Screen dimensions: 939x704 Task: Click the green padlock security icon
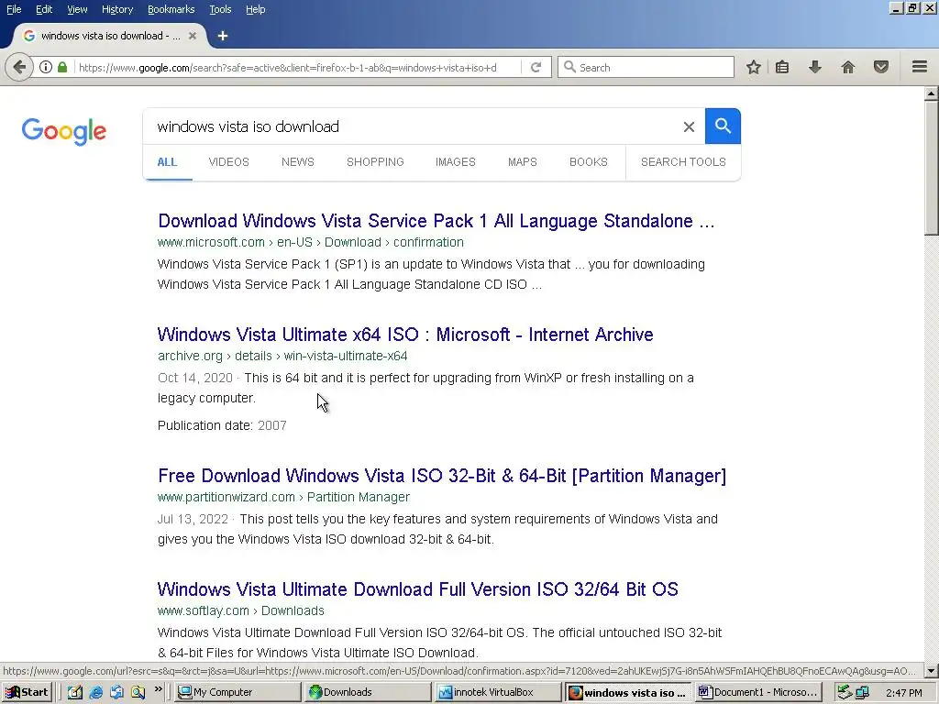click(x=62, y=67)
